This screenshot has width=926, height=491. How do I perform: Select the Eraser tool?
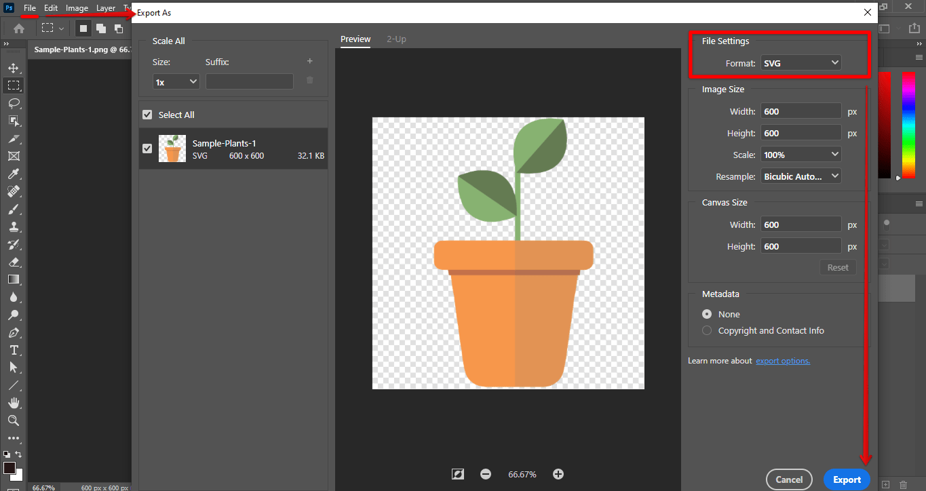click(x=14, y=262)
